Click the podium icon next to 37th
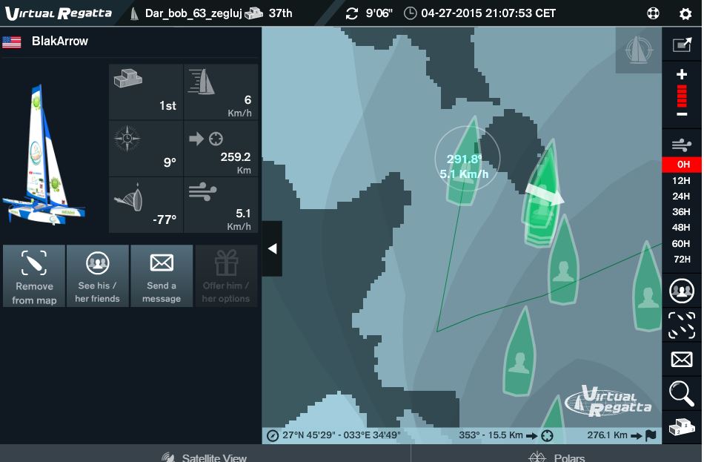The height and width of the screenshot is (462, 704). click(253, 13)
